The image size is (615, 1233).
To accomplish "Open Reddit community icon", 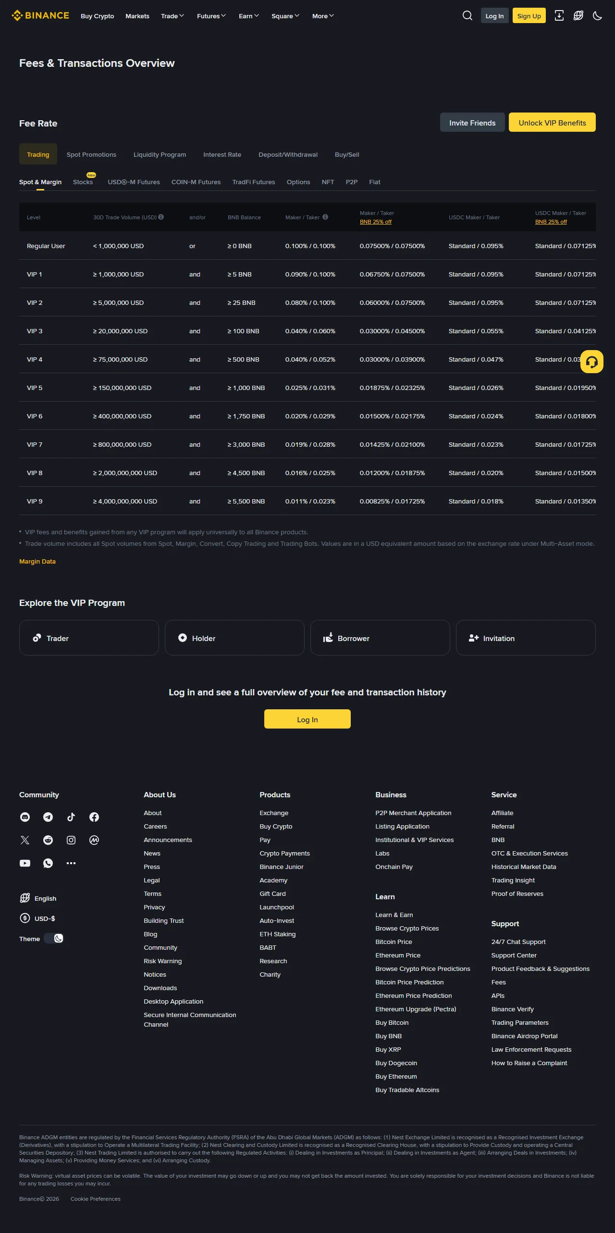I will coord(48,840).
